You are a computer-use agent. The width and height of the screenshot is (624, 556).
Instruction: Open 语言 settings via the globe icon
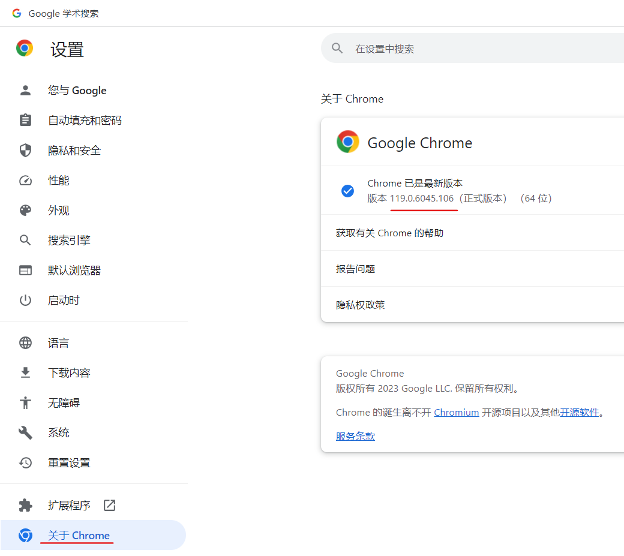(x=25, y=342)
